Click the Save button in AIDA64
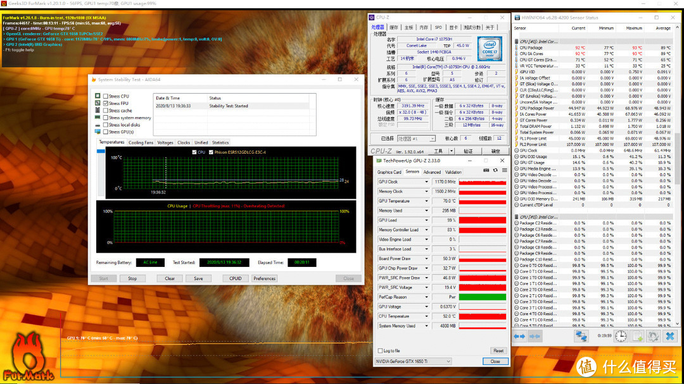Viewport: 684px width, 384px height. click(x=198, y=278)
